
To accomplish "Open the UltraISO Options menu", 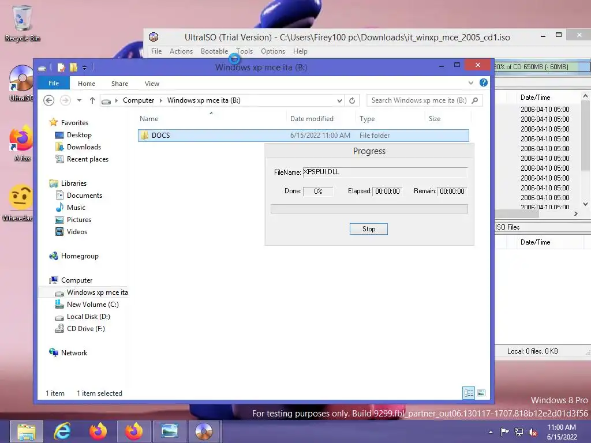I will click(x=273, y=51).
